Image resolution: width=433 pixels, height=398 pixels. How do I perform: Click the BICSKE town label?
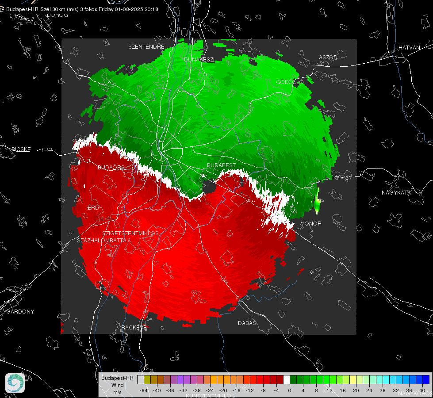coord(21,149)
